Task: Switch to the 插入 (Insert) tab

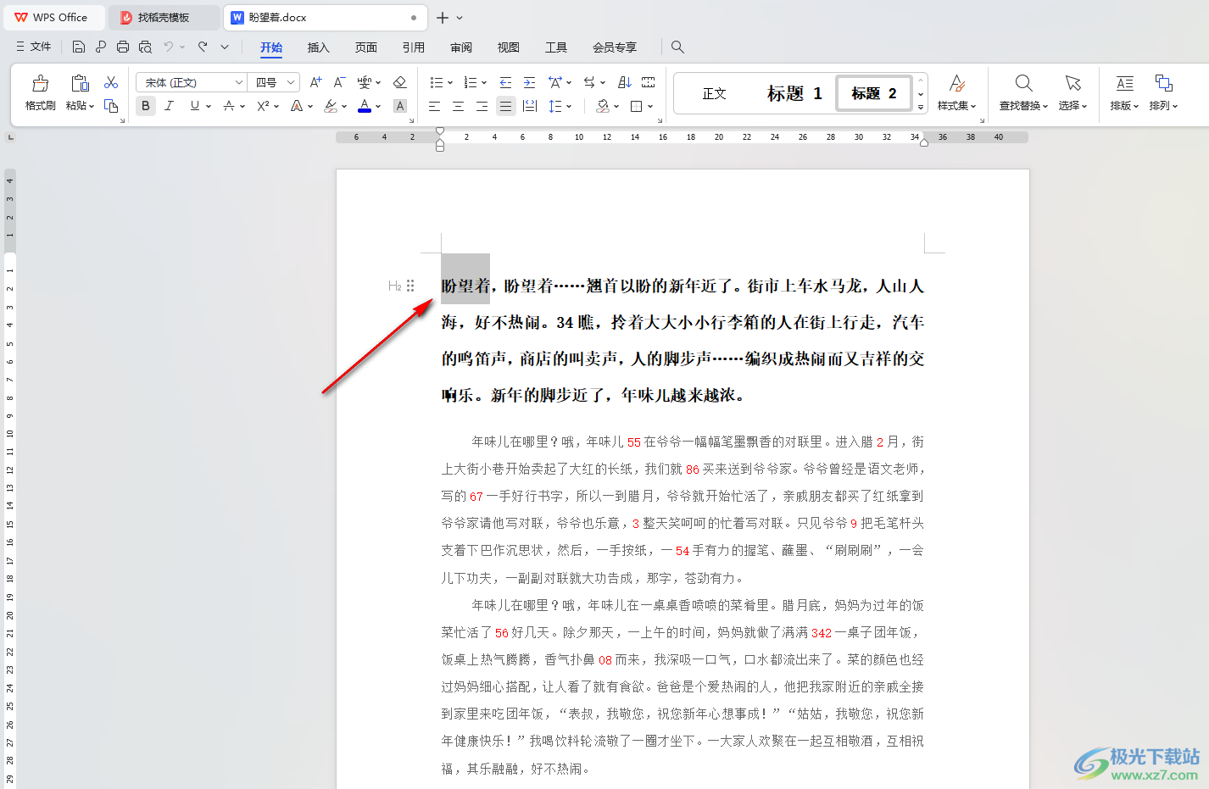Action: [x=318, y=47]
